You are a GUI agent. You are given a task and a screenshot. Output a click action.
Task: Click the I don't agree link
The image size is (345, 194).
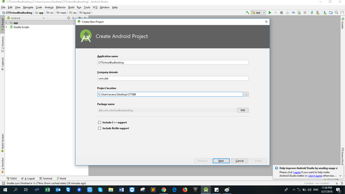click(x=315, y=176)
